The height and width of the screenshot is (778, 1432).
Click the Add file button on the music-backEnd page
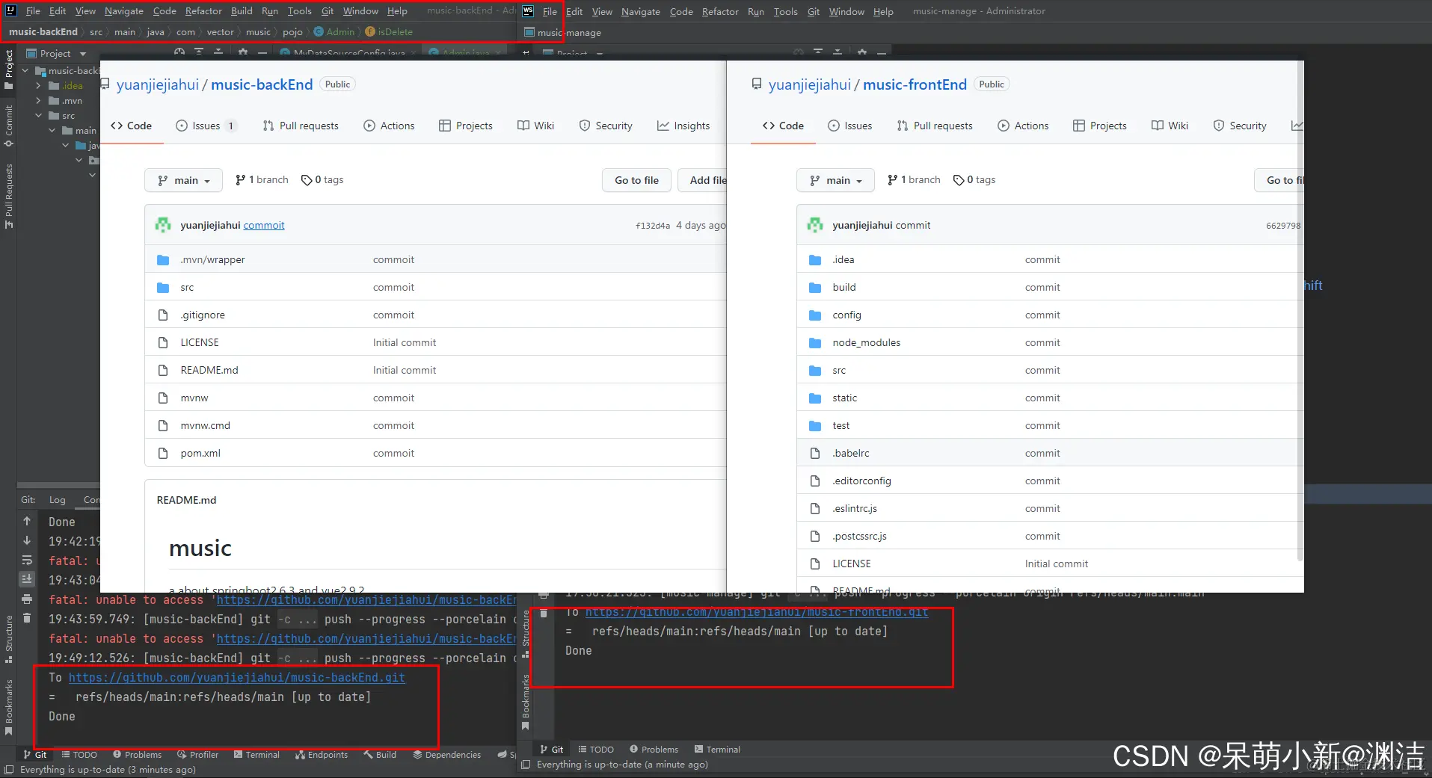[x=703, y=180]
